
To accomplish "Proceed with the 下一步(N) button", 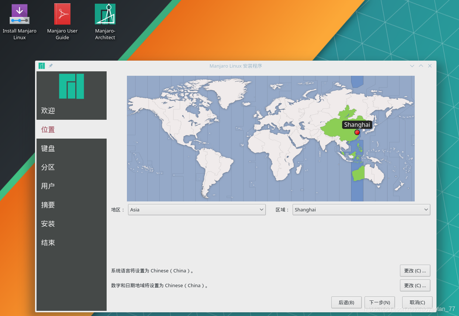I will 380,302.
